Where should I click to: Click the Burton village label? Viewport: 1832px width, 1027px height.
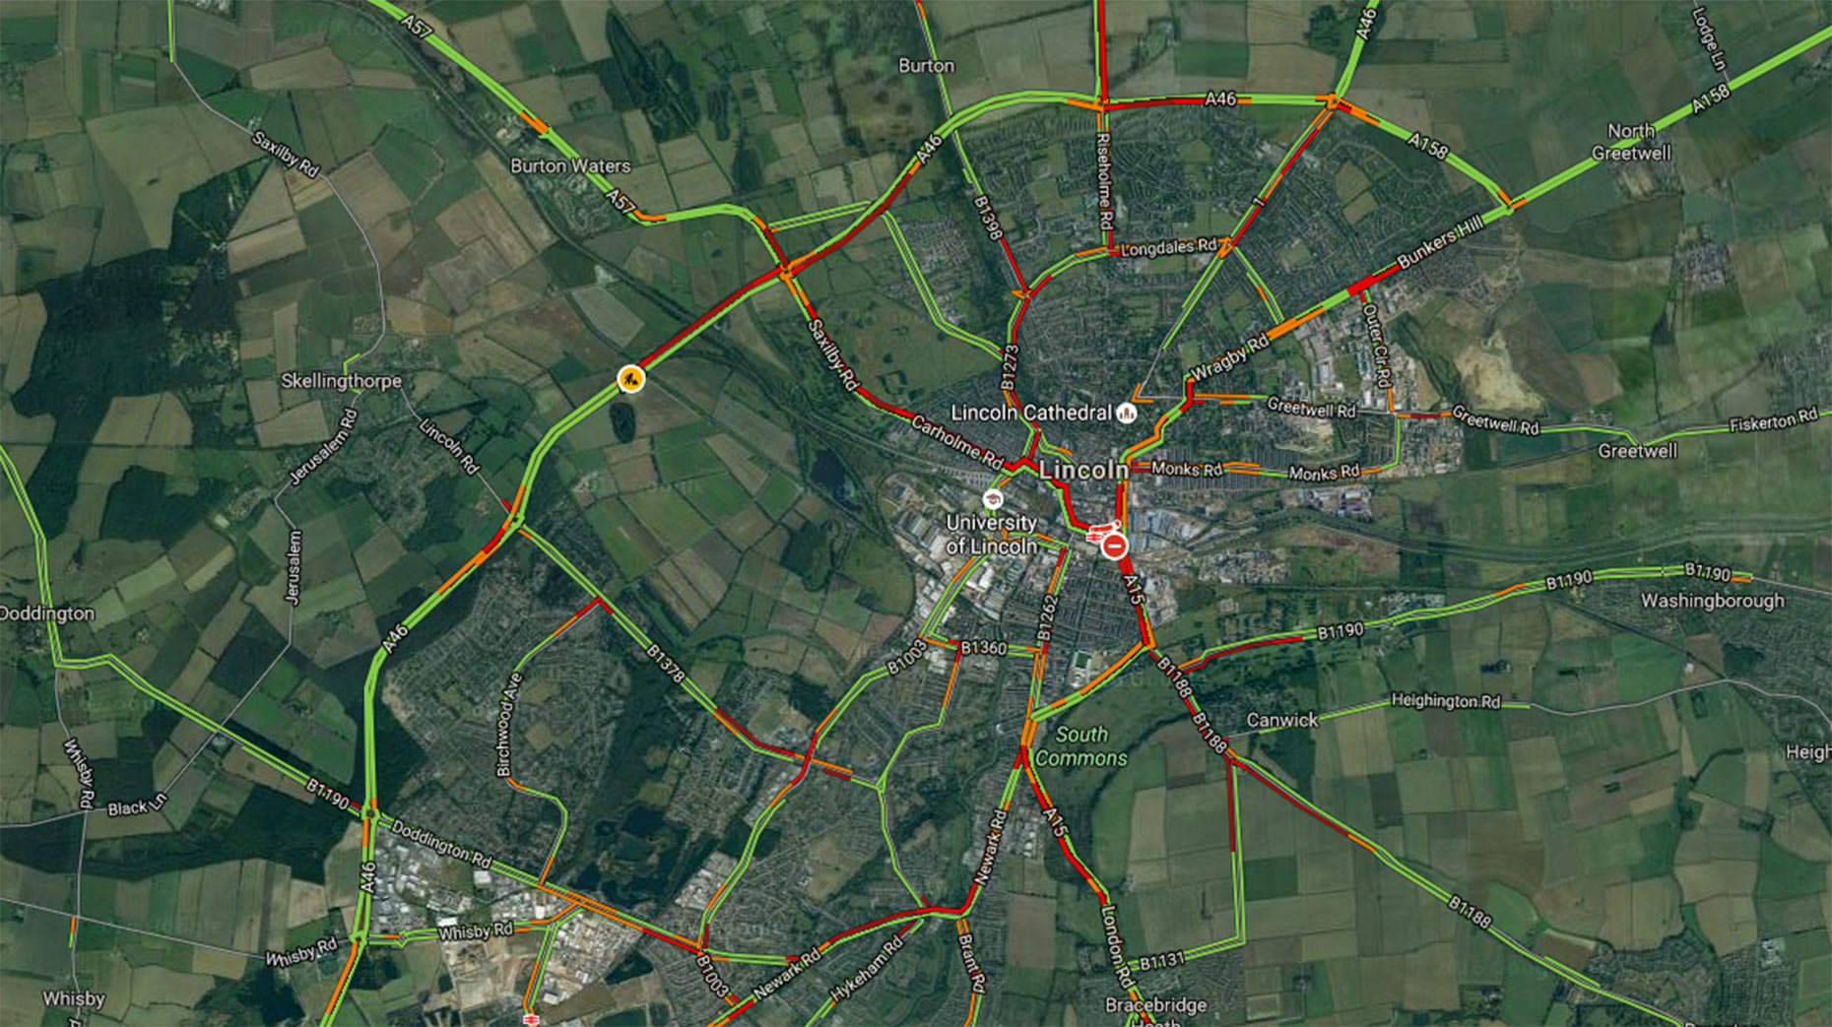pyautogui.click(x=926, y=65)
